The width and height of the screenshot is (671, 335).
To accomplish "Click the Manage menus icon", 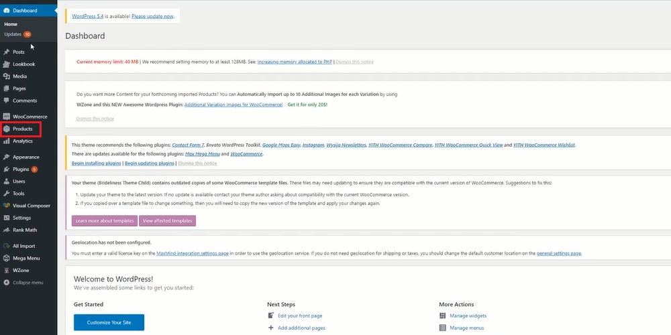I will (x=442, y=328).
